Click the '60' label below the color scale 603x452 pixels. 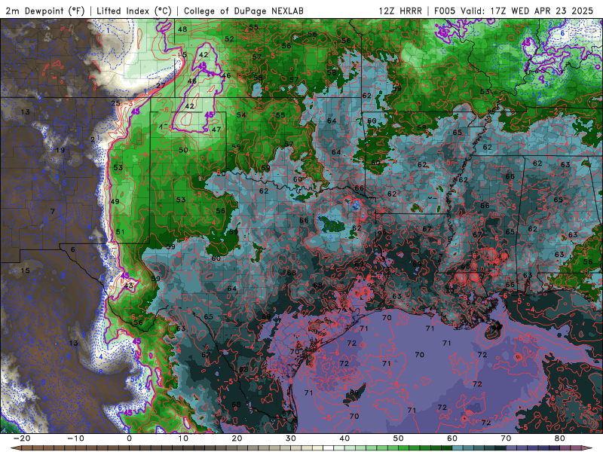click(x=452, y=438)
